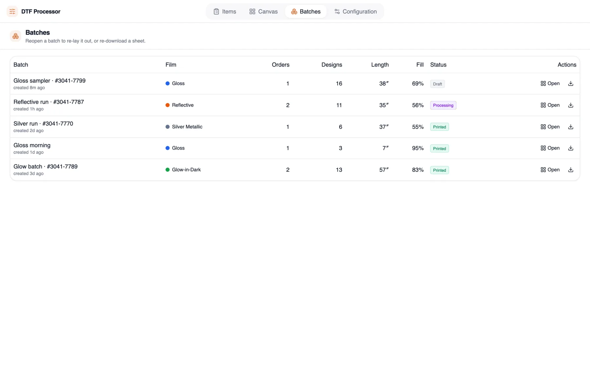Screen dimensions: 590x368
Task: Open the Glow batch #3041-7789
Action: [550, 170]
